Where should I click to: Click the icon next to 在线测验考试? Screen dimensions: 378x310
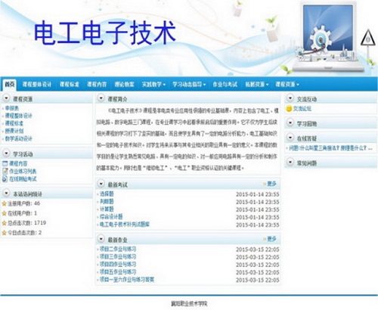(5, 179)
